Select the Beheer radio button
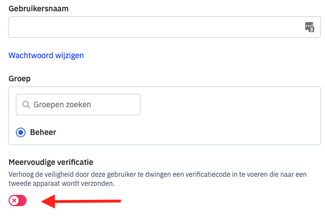Screen dimensions: 325x218 coord(21,132)
